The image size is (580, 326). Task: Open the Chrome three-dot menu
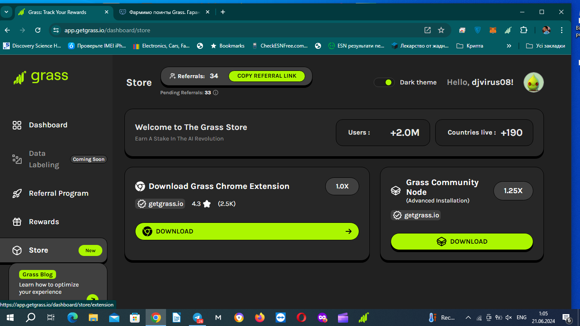[562, 30]
